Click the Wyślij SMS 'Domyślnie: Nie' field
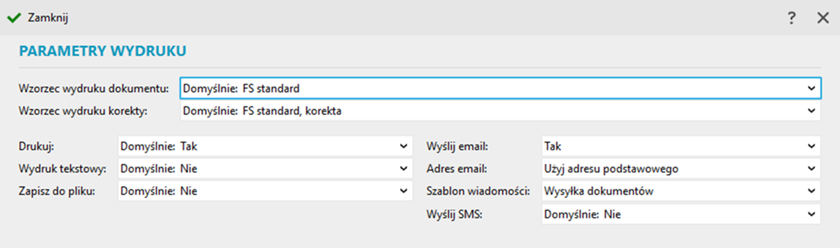Screen dimensions: 840x248 681,214
